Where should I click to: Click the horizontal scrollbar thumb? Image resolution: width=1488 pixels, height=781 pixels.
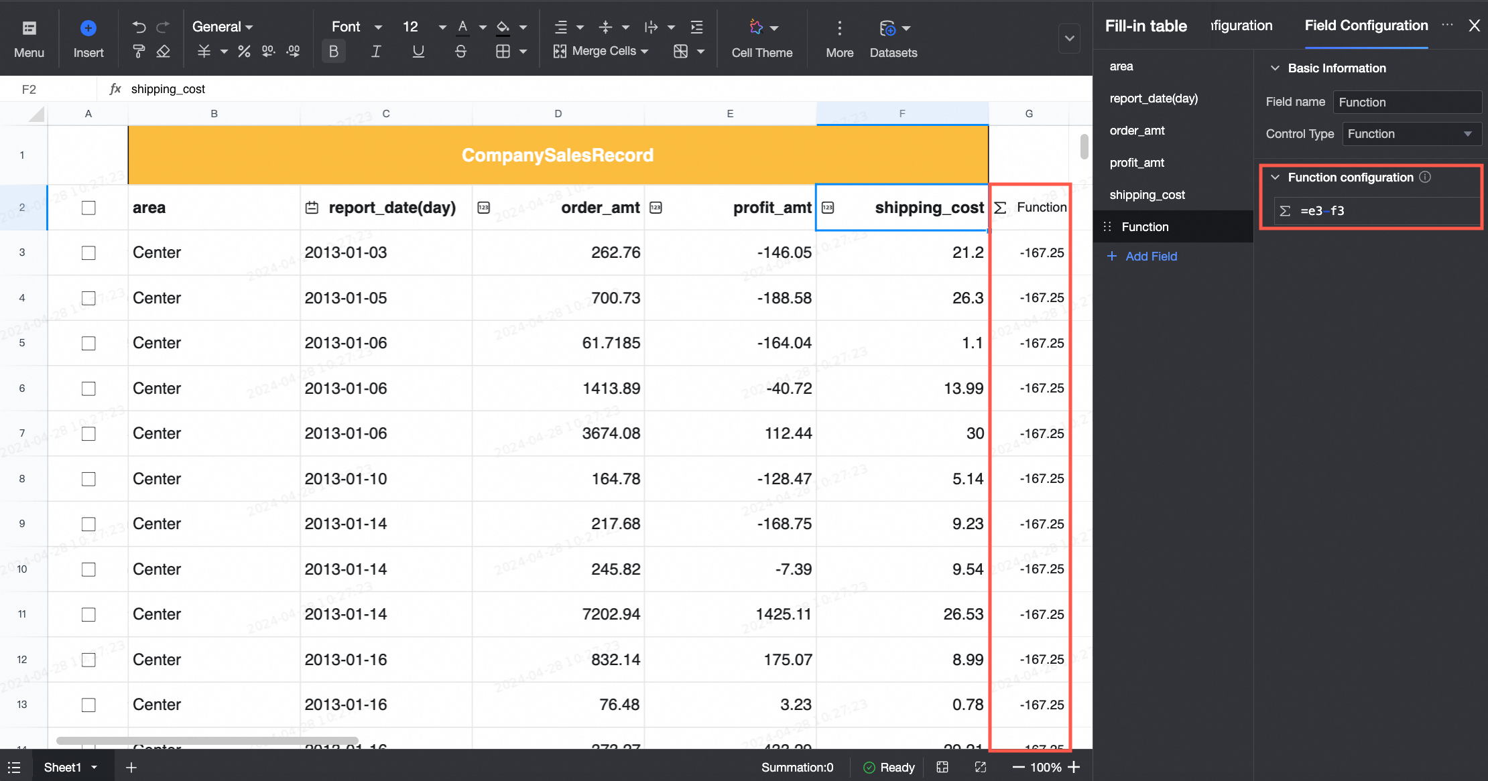tap(207, 741)
